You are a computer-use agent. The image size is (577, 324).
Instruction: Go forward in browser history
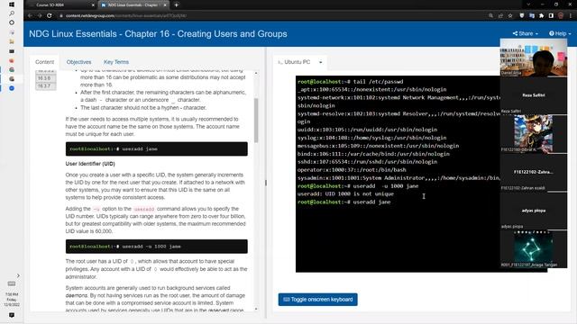coord(40,16)
